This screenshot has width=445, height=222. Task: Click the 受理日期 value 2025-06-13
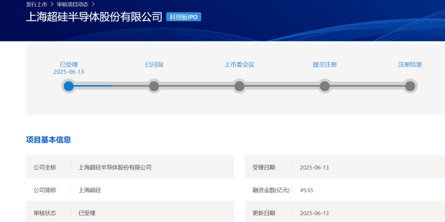tap(314, 167)
